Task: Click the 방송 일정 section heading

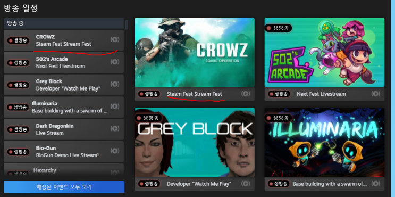Action: (x=21, y=8)
